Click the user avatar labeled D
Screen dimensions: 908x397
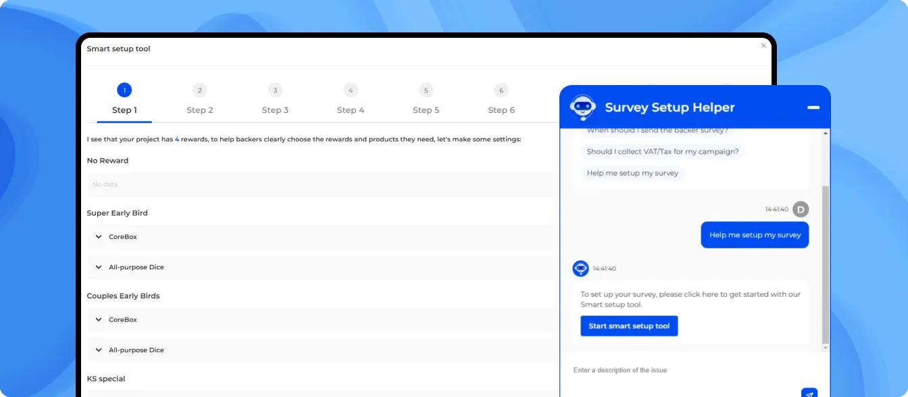(x=801, y=209)
